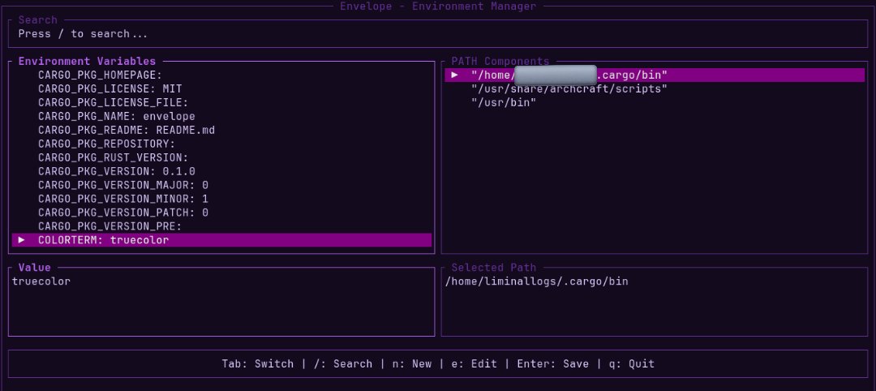Select the CARGO_PKG_README: README.md row

click(221, 130)
